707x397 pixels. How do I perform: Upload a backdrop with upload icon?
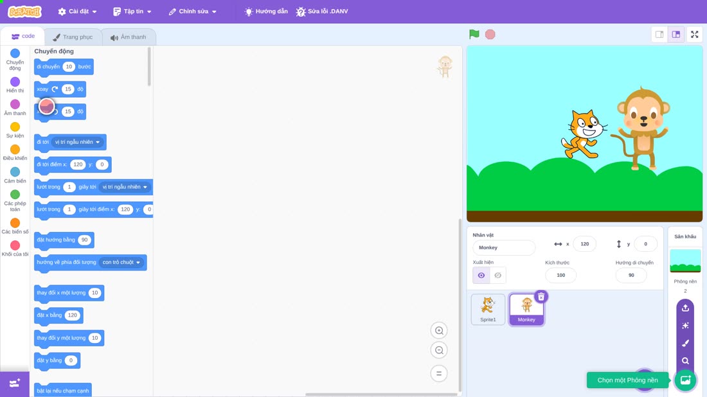[685, 308]
